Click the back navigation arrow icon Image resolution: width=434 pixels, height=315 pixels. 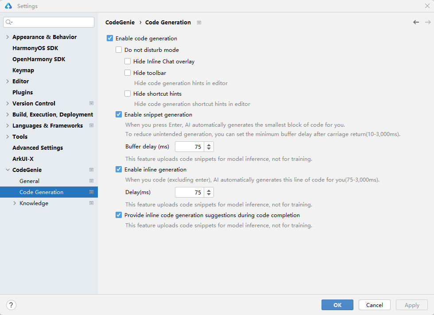tap(416, 22)
